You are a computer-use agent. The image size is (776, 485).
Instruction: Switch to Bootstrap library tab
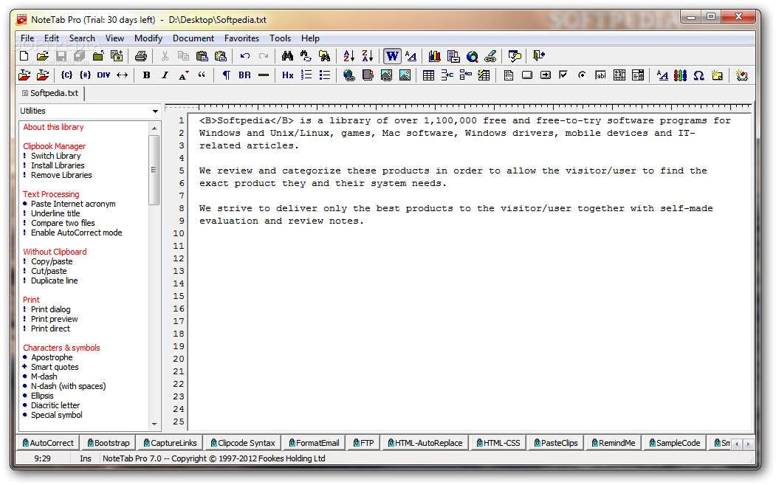tap(109, 443)
